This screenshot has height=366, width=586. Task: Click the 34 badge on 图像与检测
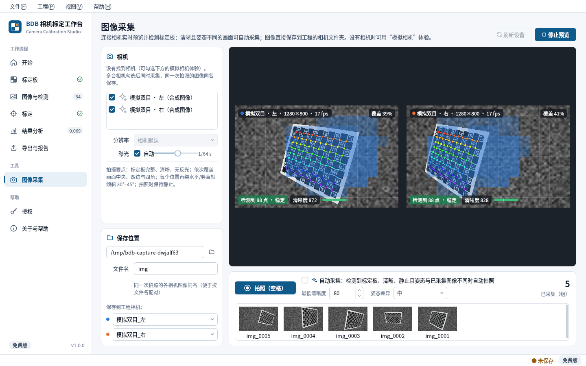click(x=78, y=97)
